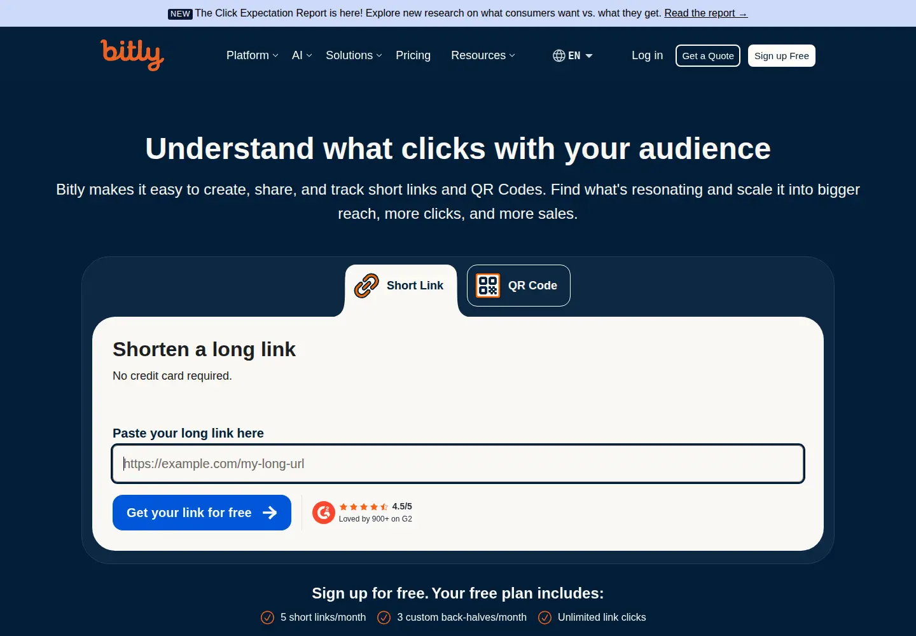Click 'Loved by 900+ on G2' text
This screenshot has width=916, height=636.
click(375, 519)
